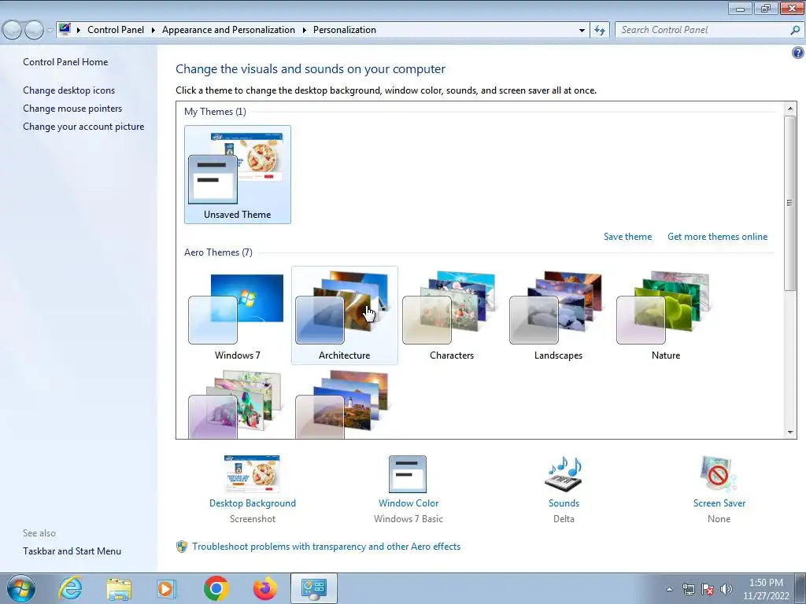
Task: Launch Windows Media Player from taskbar
Action: [167, 588]
